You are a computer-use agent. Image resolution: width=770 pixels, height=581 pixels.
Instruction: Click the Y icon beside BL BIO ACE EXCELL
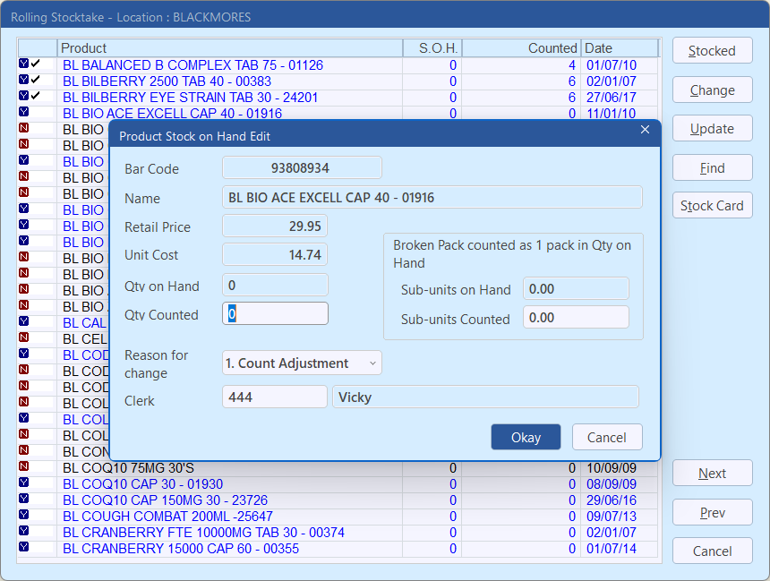point(23,113)
